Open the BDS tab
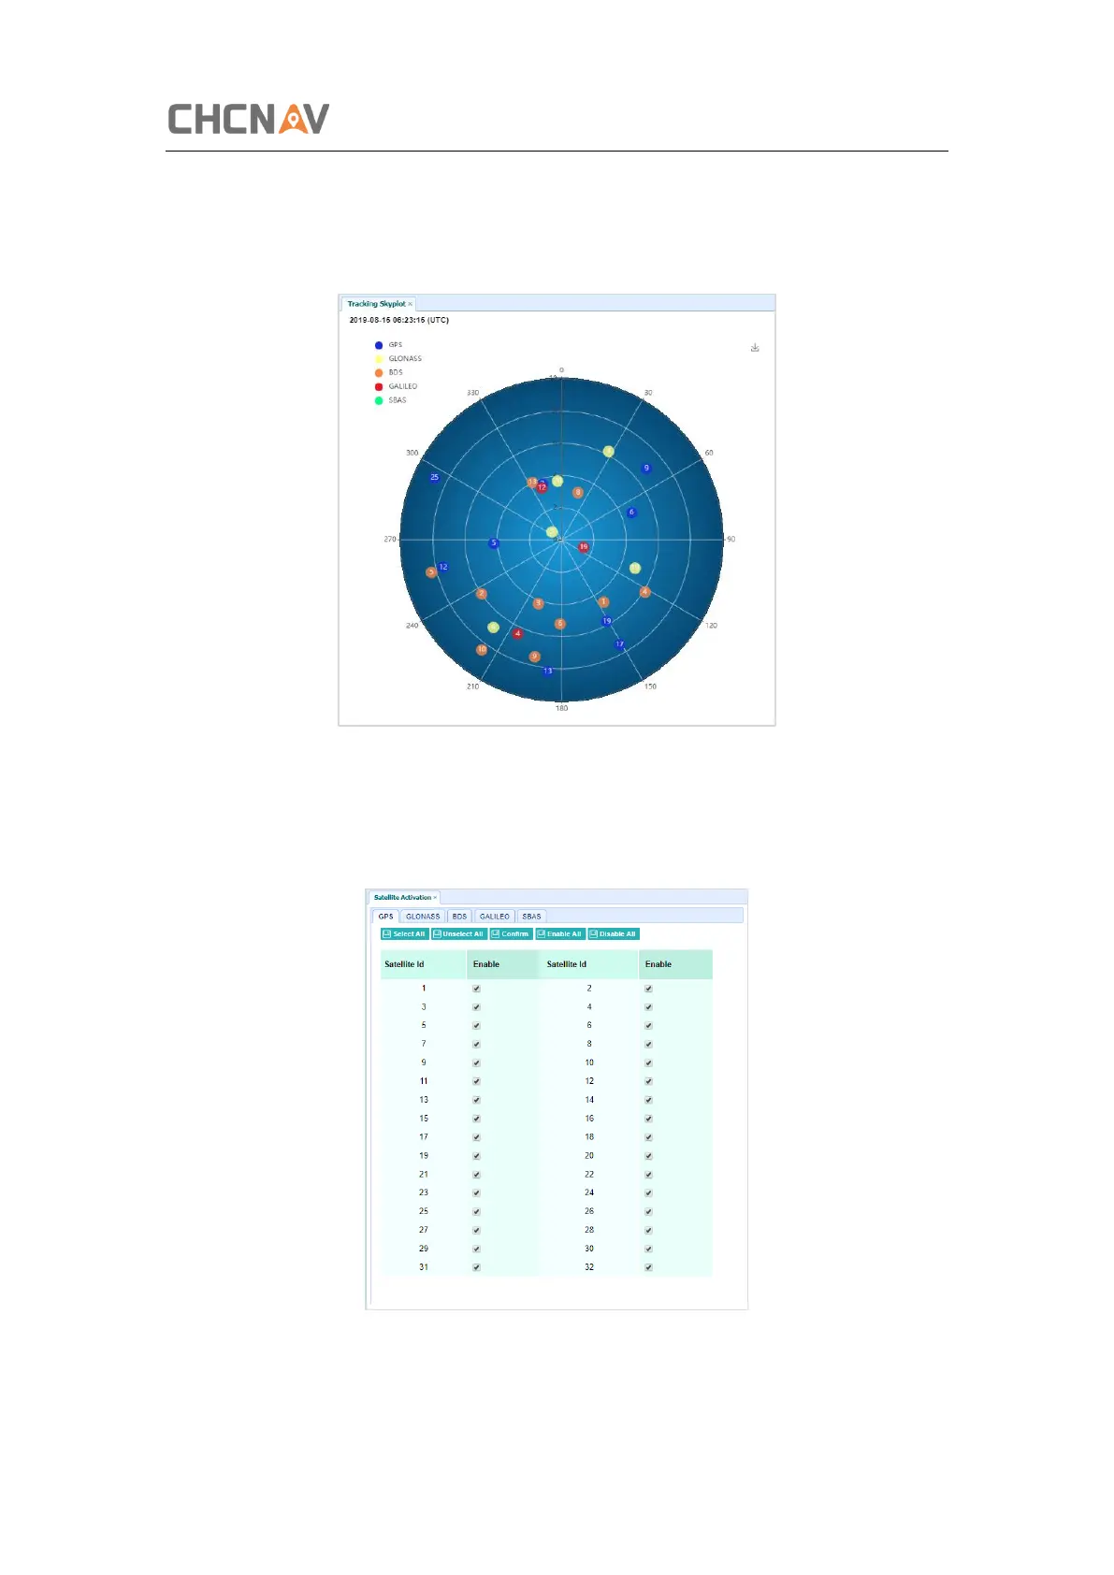Screen dimensions: 1114x1575 pyautogui.click(x=459, y=917)
